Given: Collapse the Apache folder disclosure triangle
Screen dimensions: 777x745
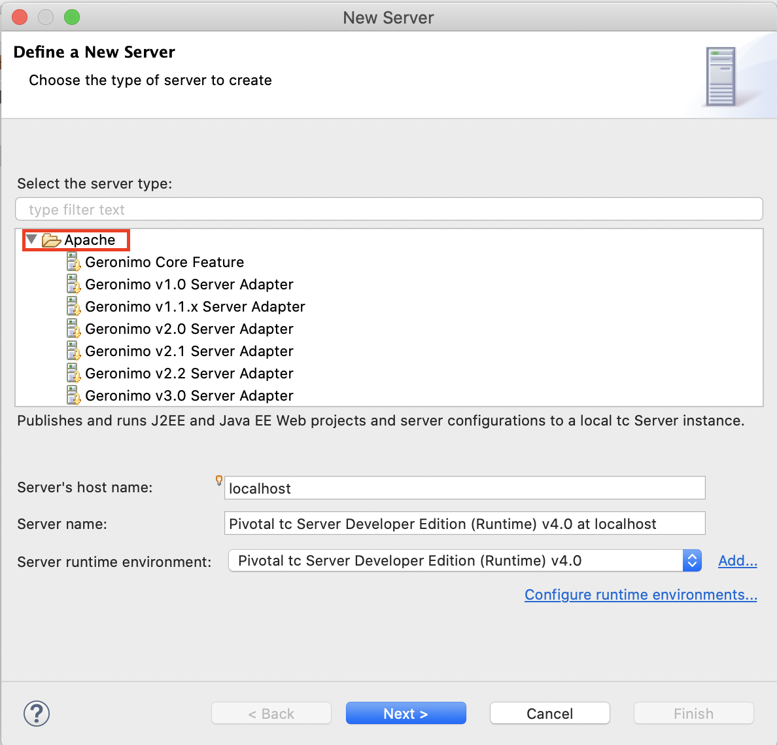Looking at the screenshot, I should pos(31,240).
